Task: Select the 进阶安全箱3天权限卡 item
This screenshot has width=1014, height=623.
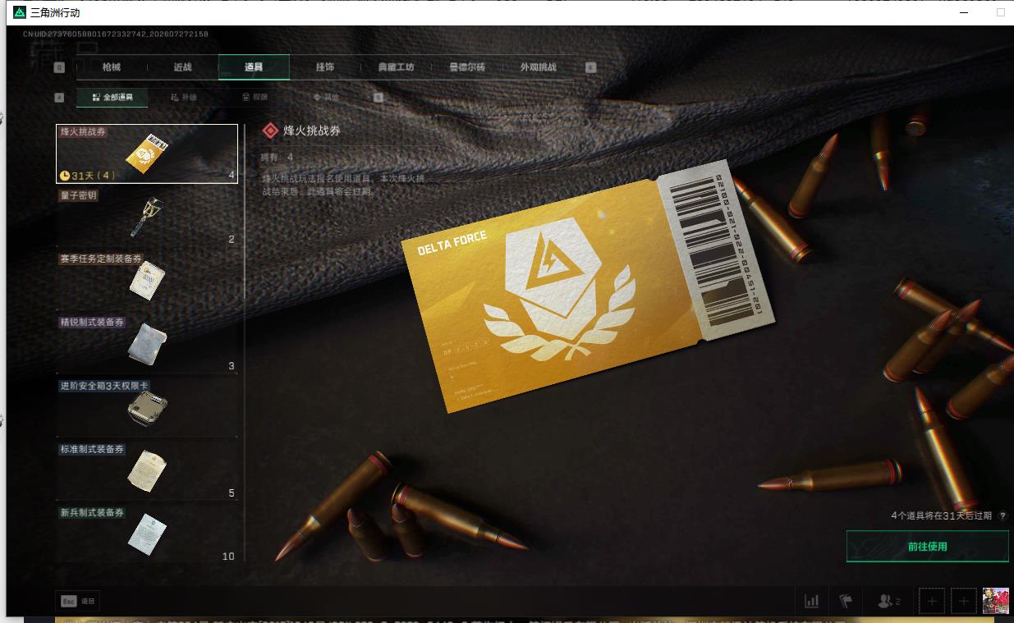Action: pyautogui.click(x=147, y=408)
